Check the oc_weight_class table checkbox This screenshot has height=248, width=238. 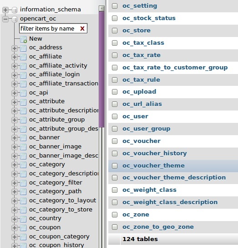tap(115, 190)
